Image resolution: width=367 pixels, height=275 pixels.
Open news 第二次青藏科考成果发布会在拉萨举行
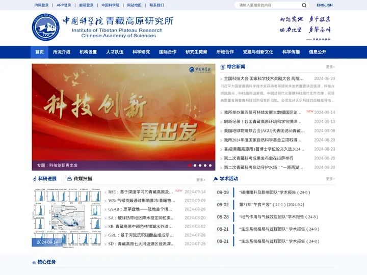click(x=258, y=158)
